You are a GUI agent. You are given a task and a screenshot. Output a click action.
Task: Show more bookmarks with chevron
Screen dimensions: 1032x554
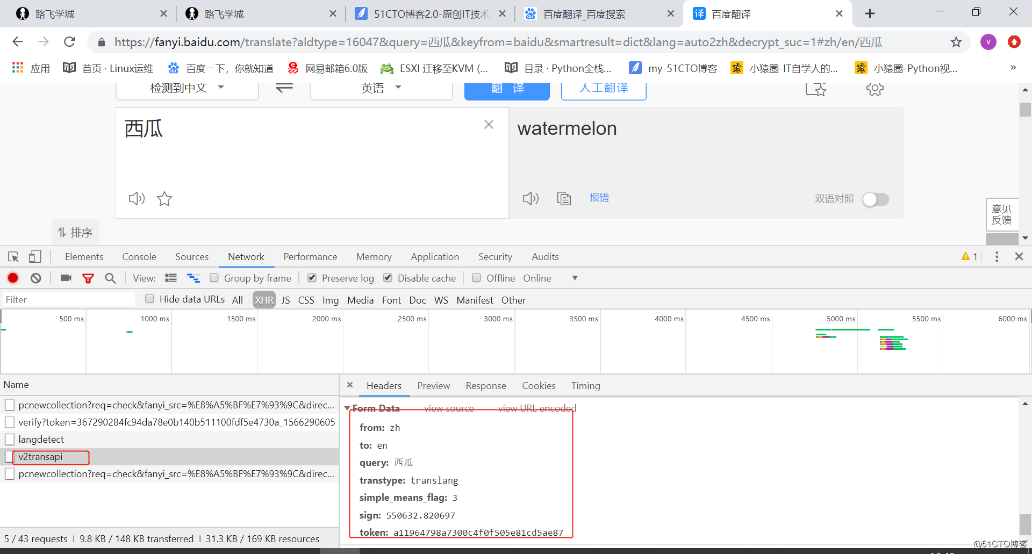(1013, 68)
